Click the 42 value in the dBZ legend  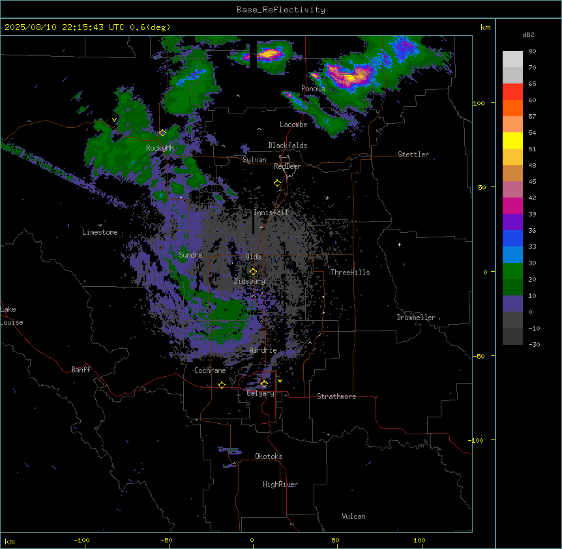(532, 198)
